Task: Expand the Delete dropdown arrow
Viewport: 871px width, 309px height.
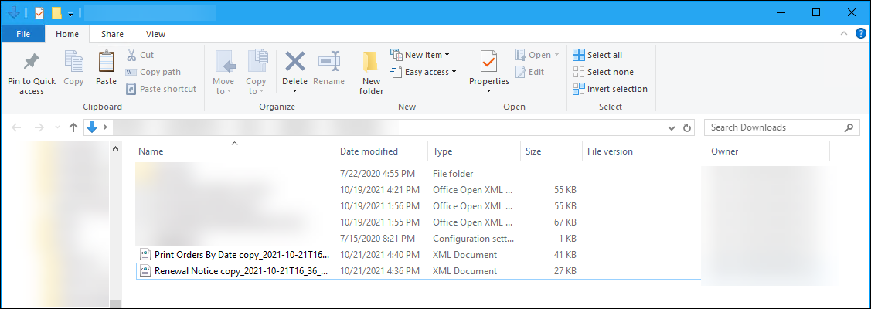Action: (294, 91)
